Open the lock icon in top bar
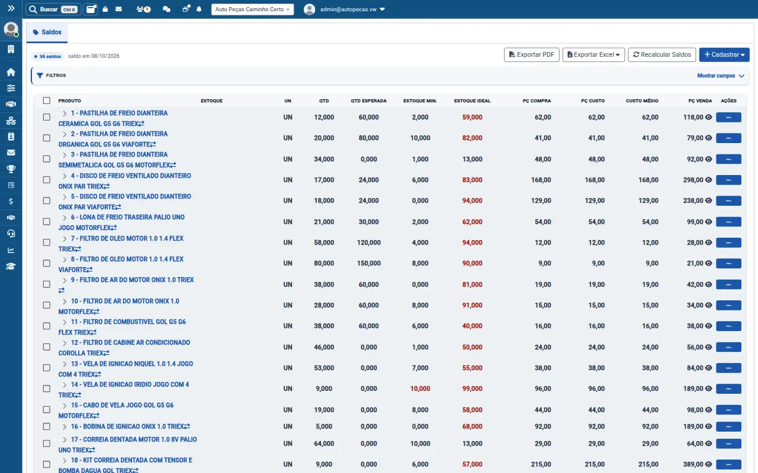The height and width of the screenshot is (473, 758). tap(105, 9)
